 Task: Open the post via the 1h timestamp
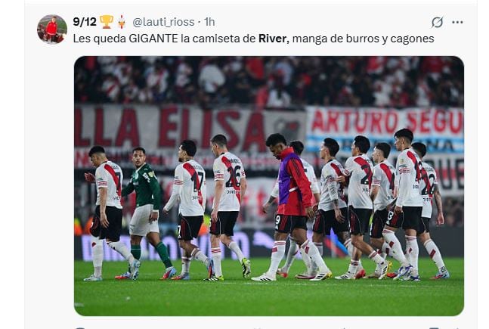(209, 22)
